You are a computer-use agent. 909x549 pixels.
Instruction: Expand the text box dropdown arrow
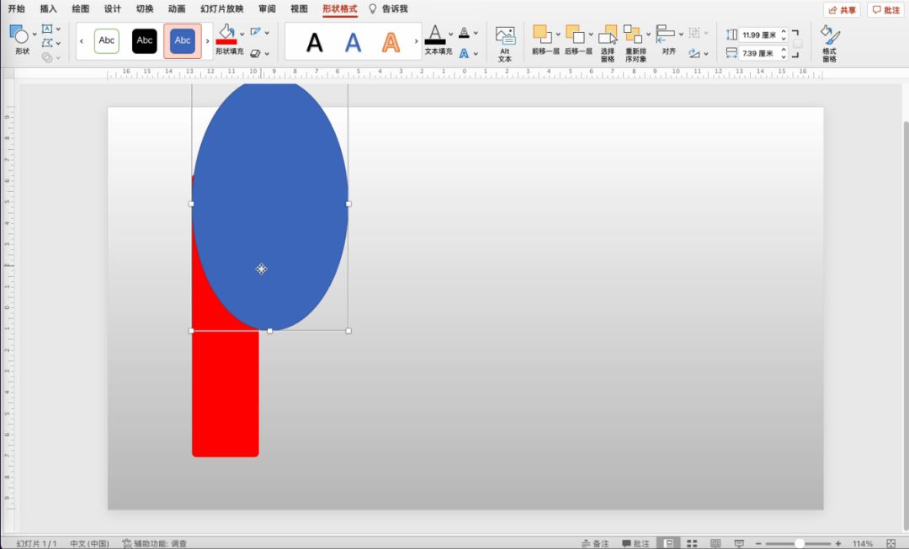(58, 29)
